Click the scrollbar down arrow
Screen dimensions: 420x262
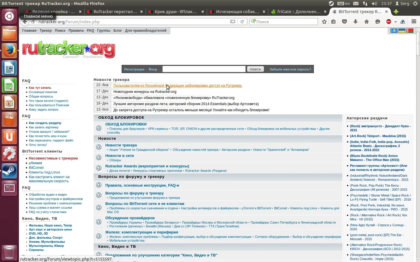pos(418,260)
